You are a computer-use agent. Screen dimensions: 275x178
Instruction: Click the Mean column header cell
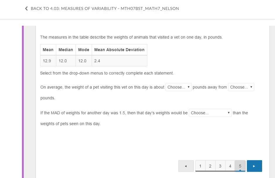[48, 50]
